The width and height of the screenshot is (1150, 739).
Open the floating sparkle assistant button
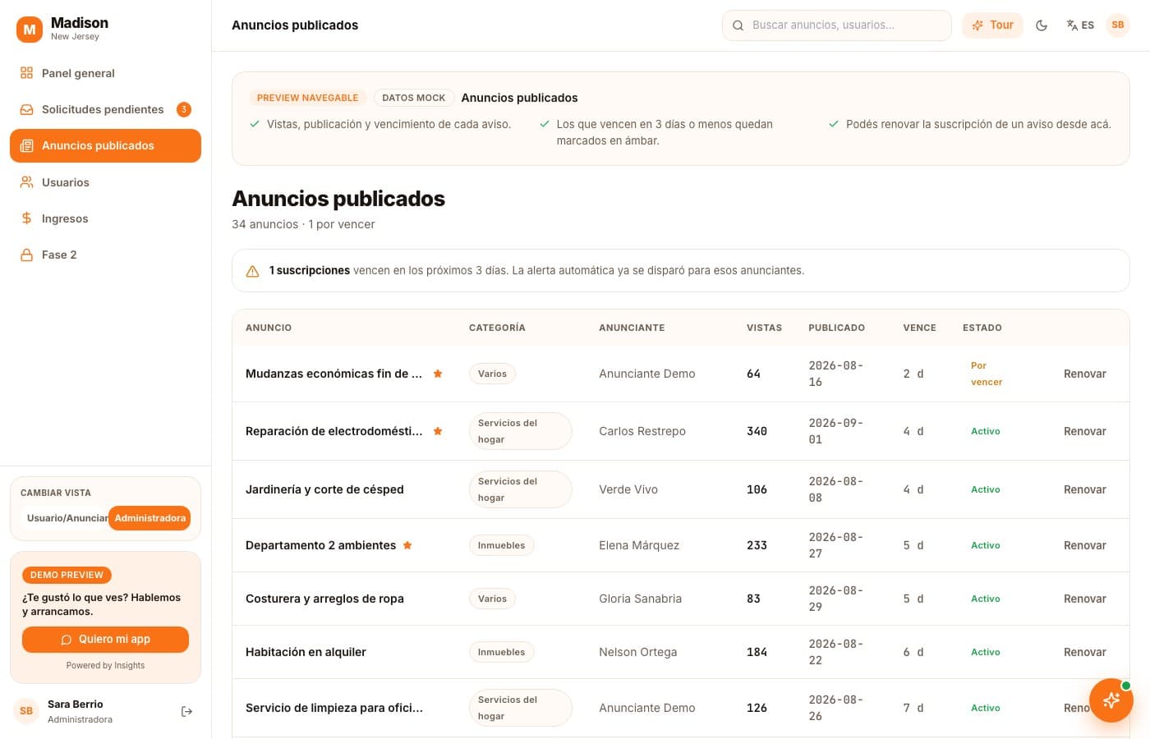1111,700
